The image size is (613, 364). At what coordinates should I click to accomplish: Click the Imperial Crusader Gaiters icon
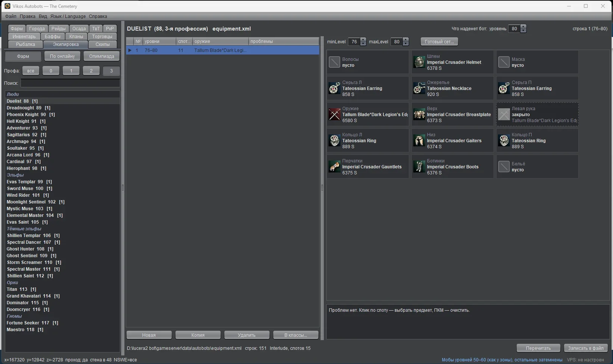[419, 140]
